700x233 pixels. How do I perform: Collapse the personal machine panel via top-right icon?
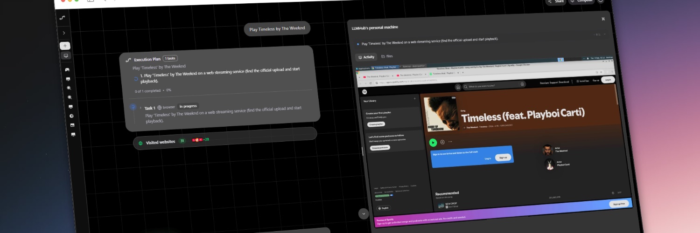pyautogui.click(x=603, y=19)
